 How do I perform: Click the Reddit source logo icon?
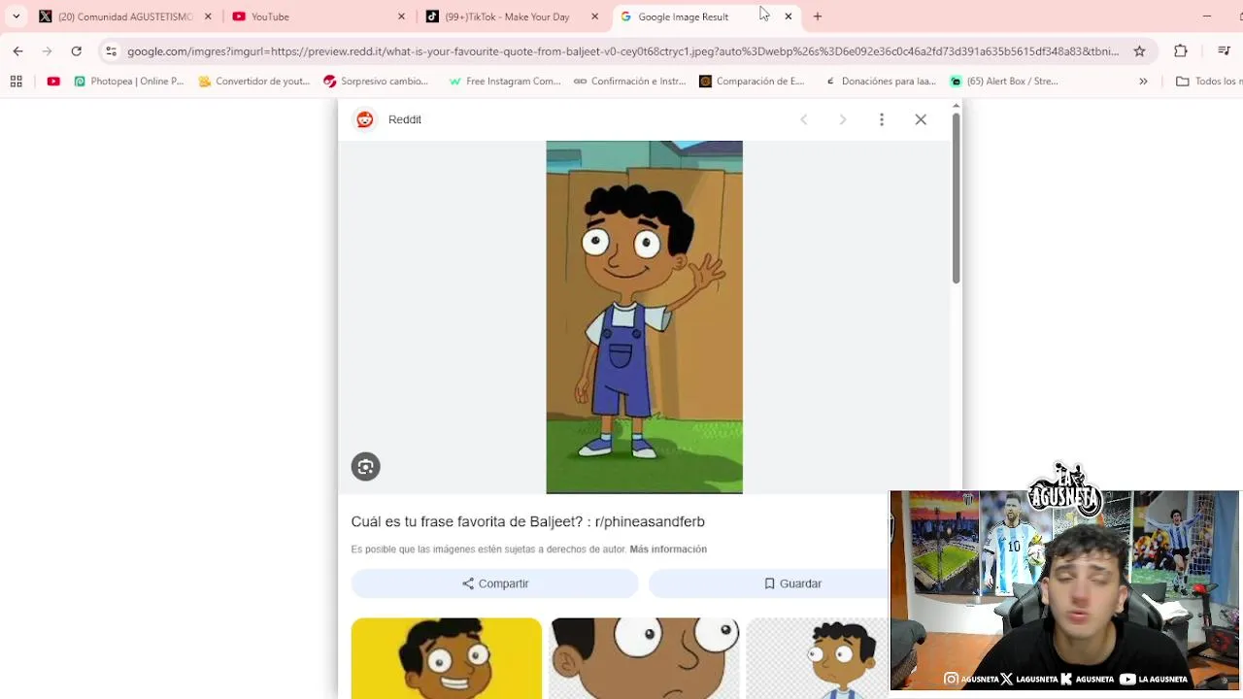[365, 119]
